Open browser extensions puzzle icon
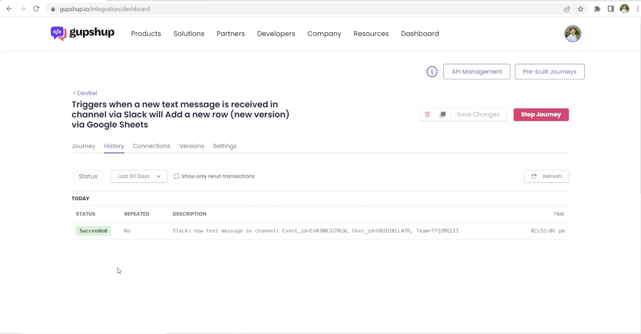641x334 pixels. point(598,9)
